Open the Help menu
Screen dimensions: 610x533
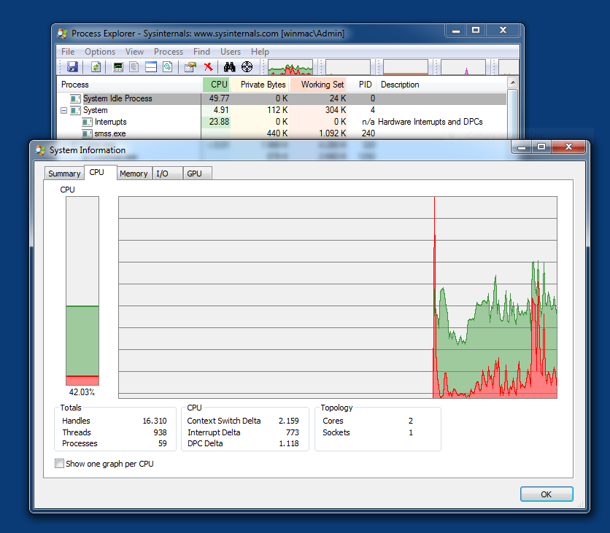pos(260,52)
